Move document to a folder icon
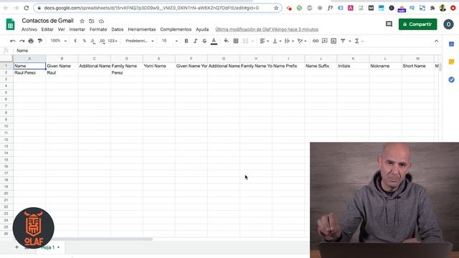 92,21
